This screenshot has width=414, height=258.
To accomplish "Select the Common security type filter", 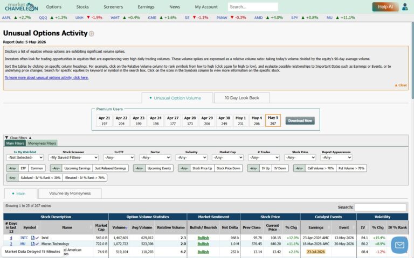I will [37, 168].
